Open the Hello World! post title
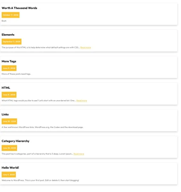The width and height of the screenshot is (181, 192). (10, 168)
